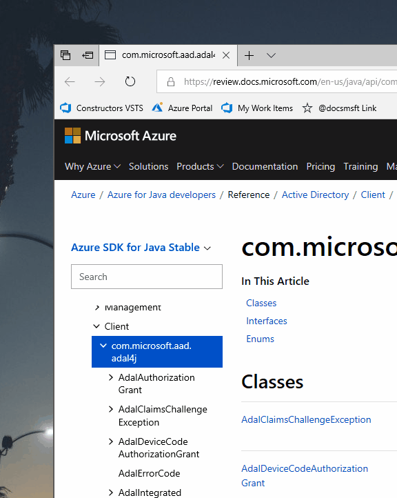This screenshot has height=498, width=397.
Task: Open Products dropdown menu
Action: pyautogui.click(x=200, y=166)
